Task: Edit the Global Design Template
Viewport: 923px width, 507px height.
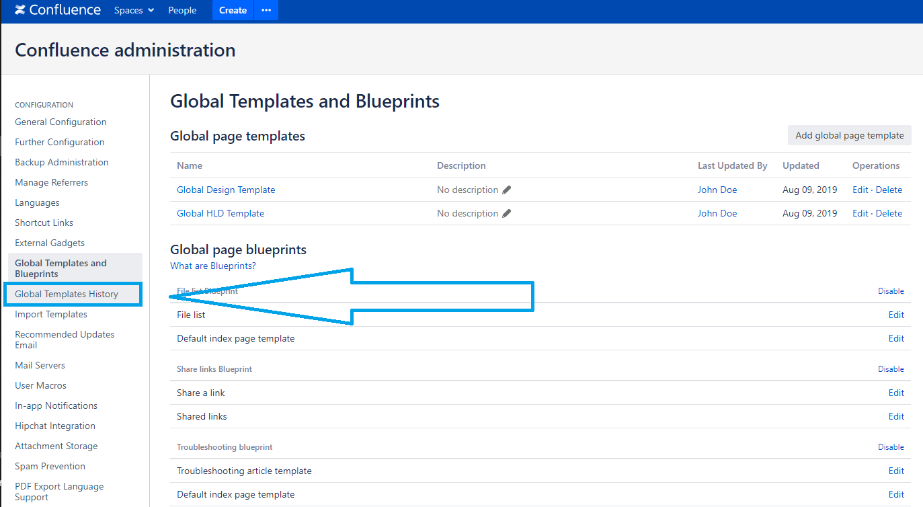Action: pos(860,190)
